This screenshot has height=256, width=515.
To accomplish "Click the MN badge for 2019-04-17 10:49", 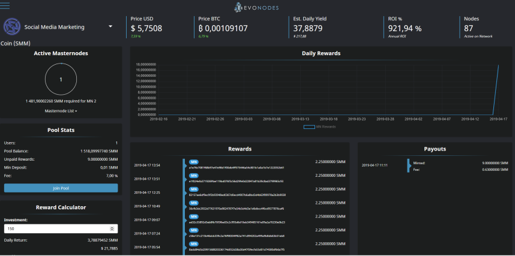I will tap(194, 203).
